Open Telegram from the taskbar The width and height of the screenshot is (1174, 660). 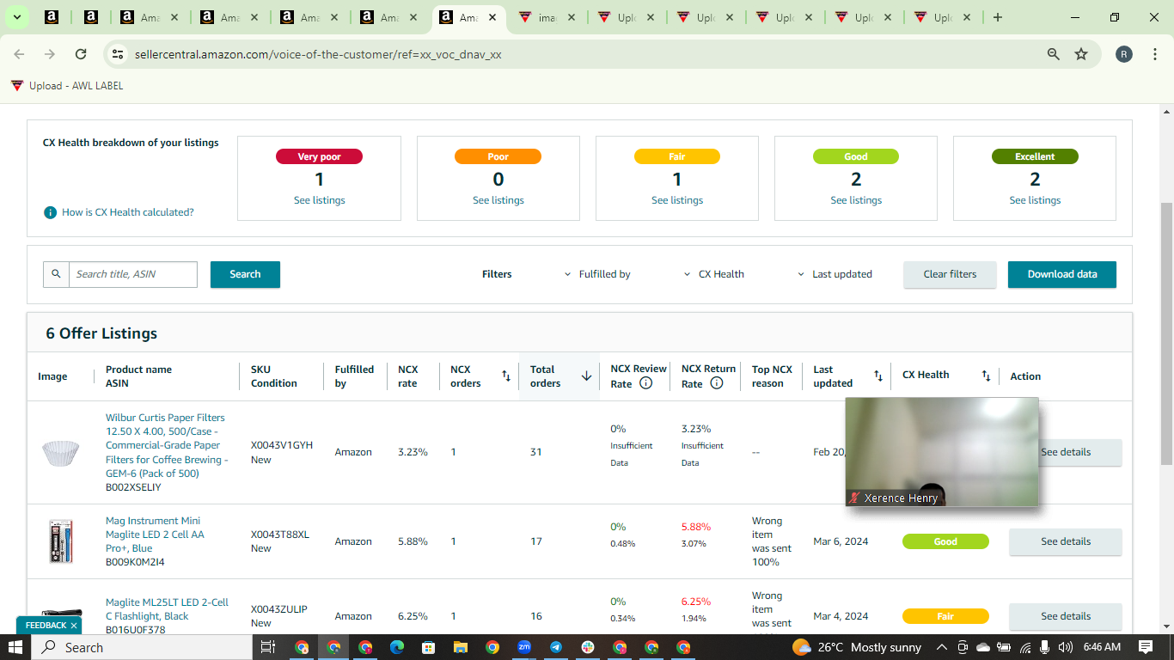[556, 647]
